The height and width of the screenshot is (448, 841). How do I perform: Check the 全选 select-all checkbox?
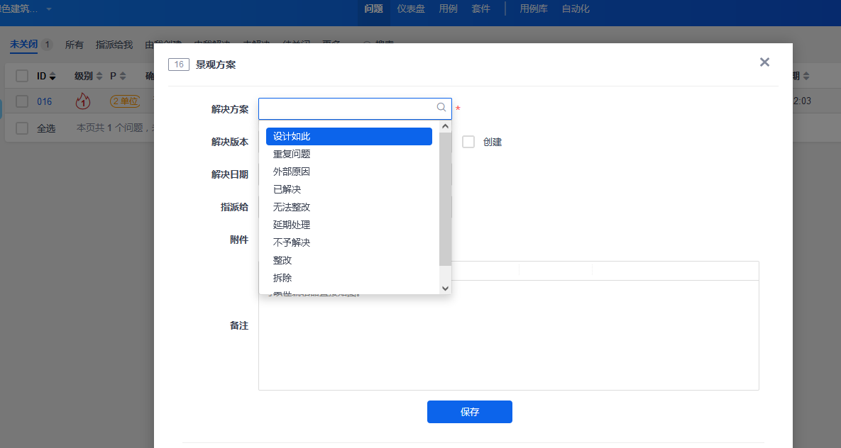coord(22,128)
